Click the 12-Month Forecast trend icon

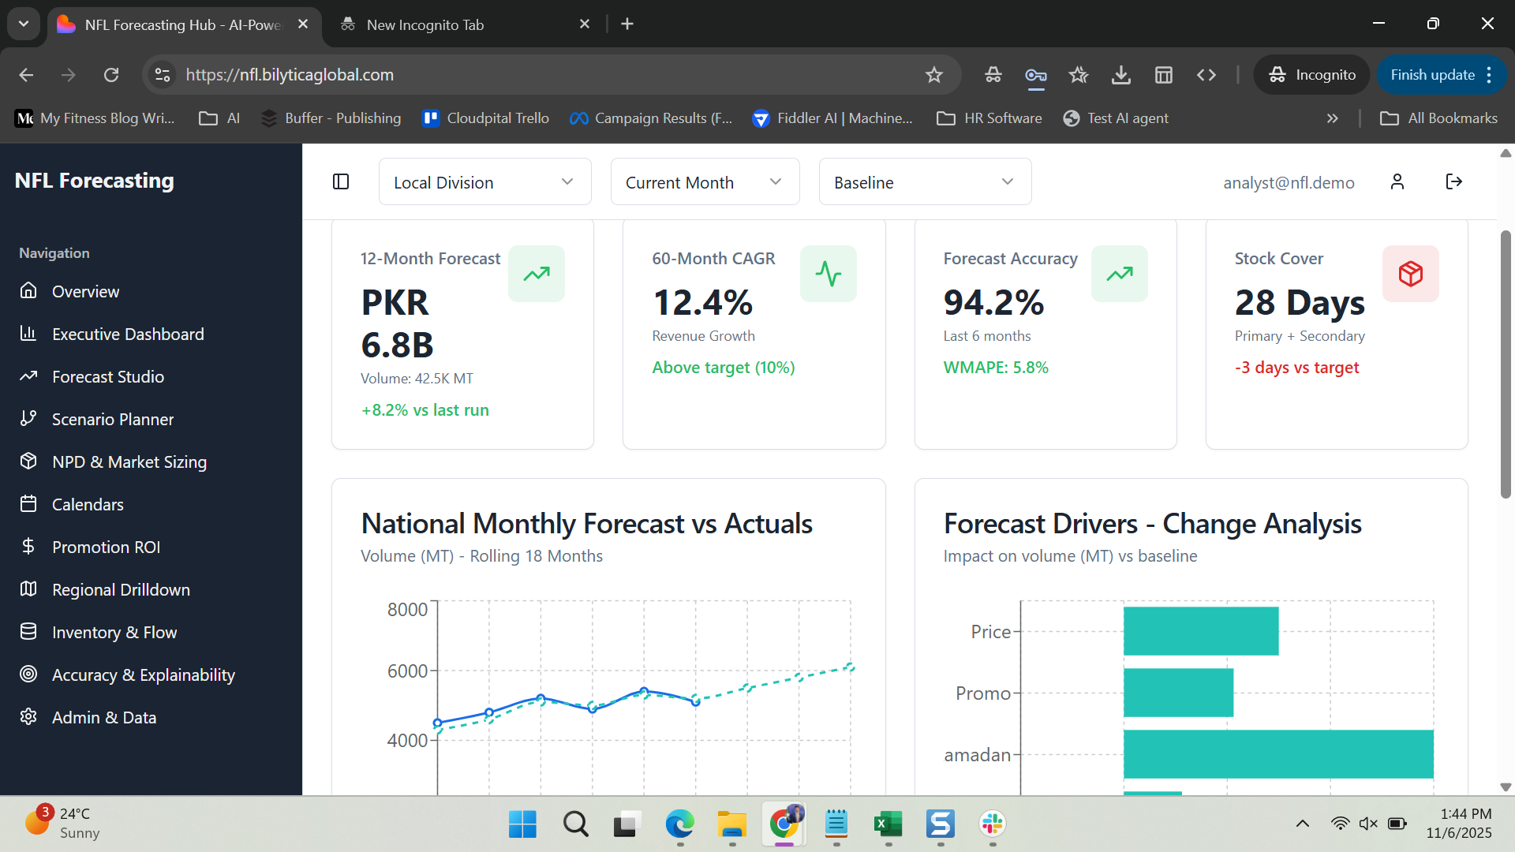[537, 274]
